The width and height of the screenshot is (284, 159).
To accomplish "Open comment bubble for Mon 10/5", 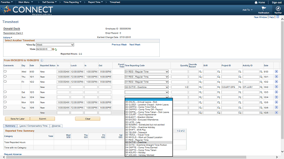I will tap(5, 102).
